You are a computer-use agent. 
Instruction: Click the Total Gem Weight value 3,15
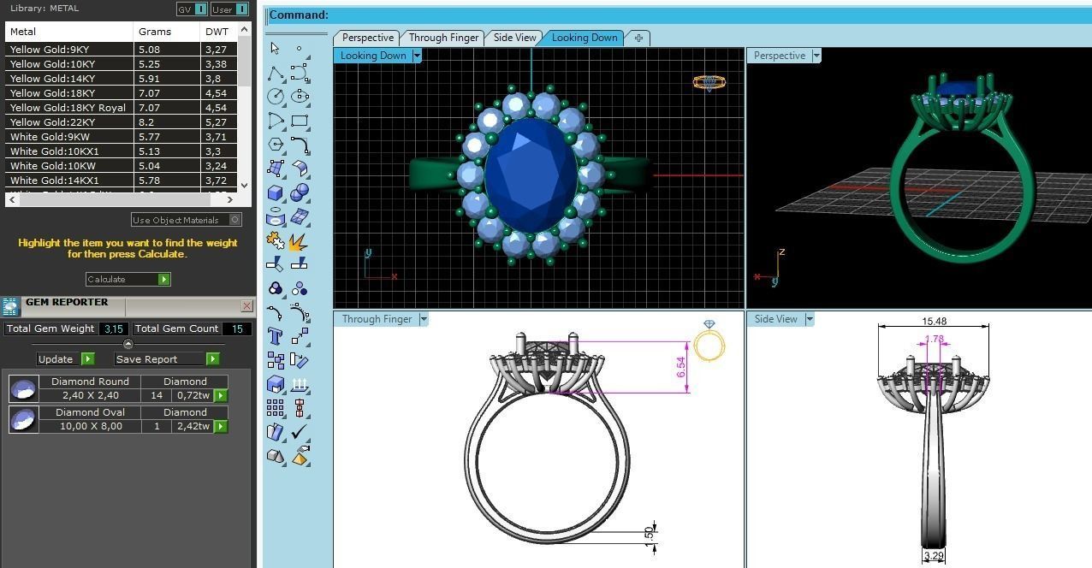(113, 328)
